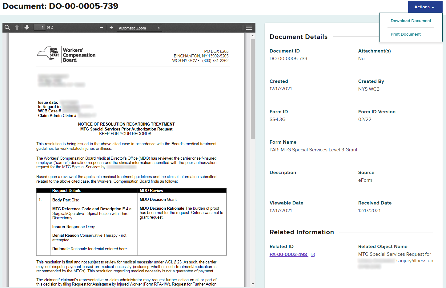Zoom out with the minus icon
The image size is (446, 288).
(x=101, y=28)
